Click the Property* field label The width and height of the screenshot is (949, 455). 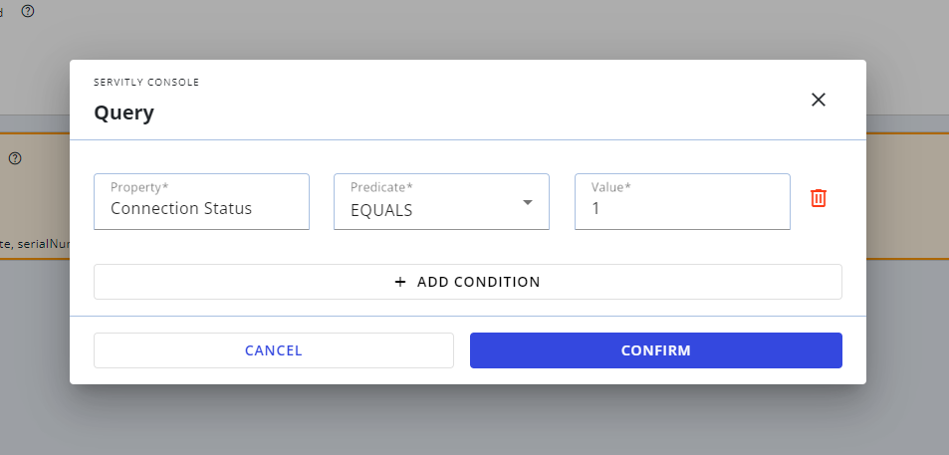139,187
